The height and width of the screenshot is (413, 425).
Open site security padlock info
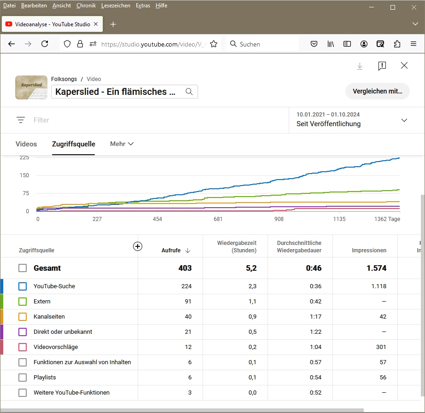pyautogui.click(x=80, y=44)
